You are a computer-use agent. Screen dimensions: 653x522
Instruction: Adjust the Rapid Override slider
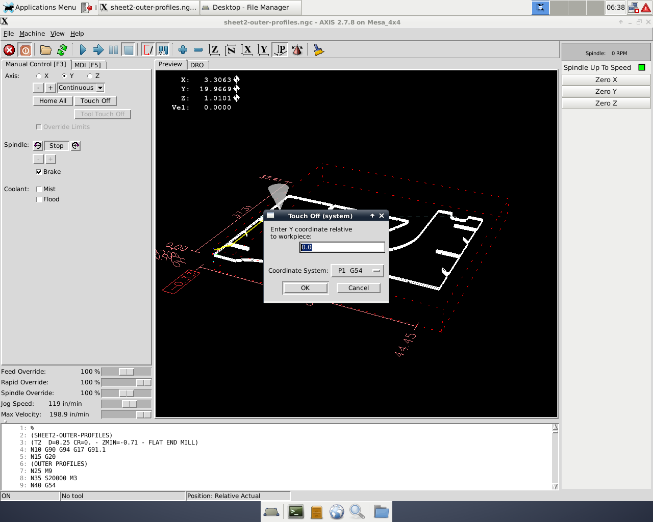[x=127, y=382]
